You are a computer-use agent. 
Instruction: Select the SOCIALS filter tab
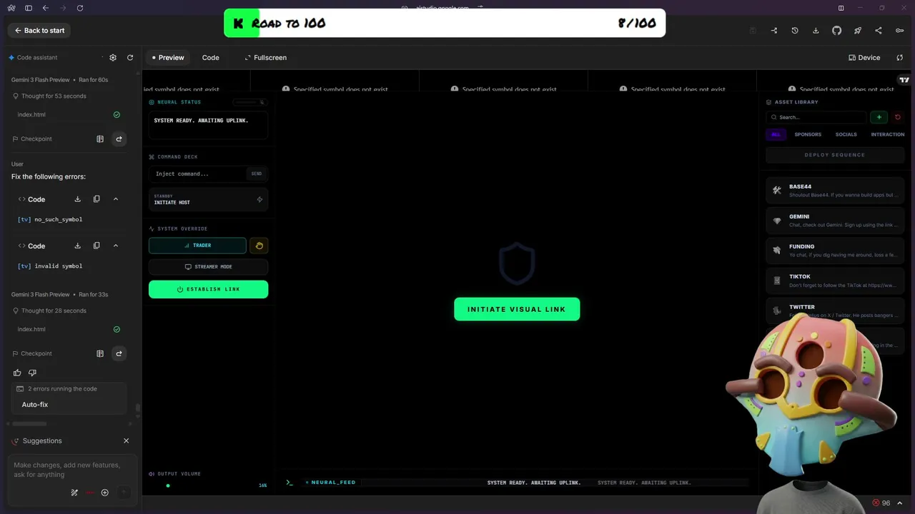(846, 134)
